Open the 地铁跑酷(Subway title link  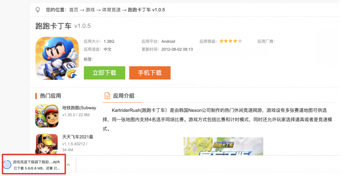79,108
